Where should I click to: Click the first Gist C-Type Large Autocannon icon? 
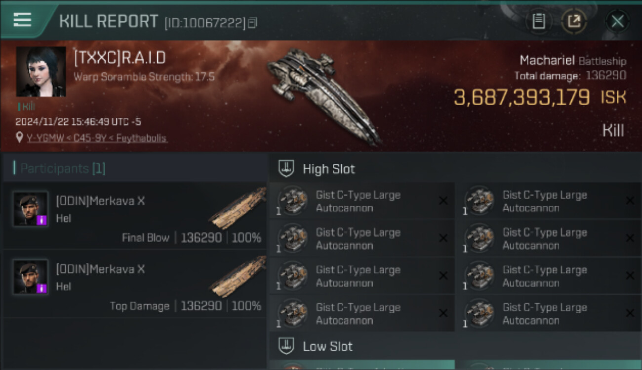pyautogui.click(x=292, y=201)
